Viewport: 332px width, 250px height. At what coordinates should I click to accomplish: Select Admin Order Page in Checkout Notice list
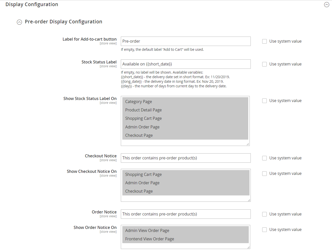(142, 183)
